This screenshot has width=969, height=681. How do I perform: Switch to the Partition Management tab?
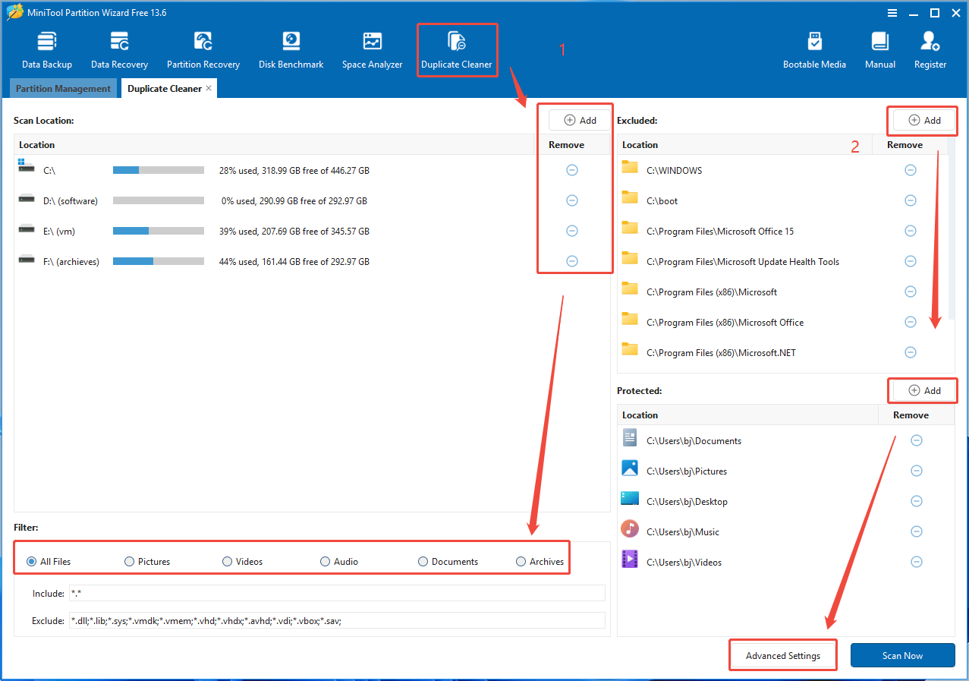tap(63, 88)
